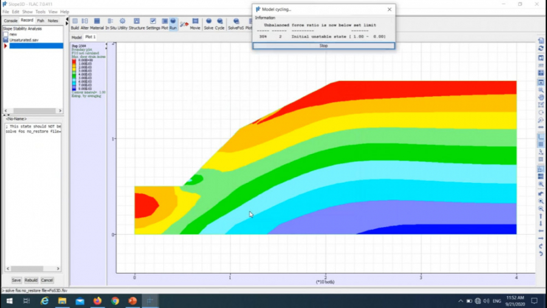
Task: Open the Settings tool
Action: click(153, 24)
